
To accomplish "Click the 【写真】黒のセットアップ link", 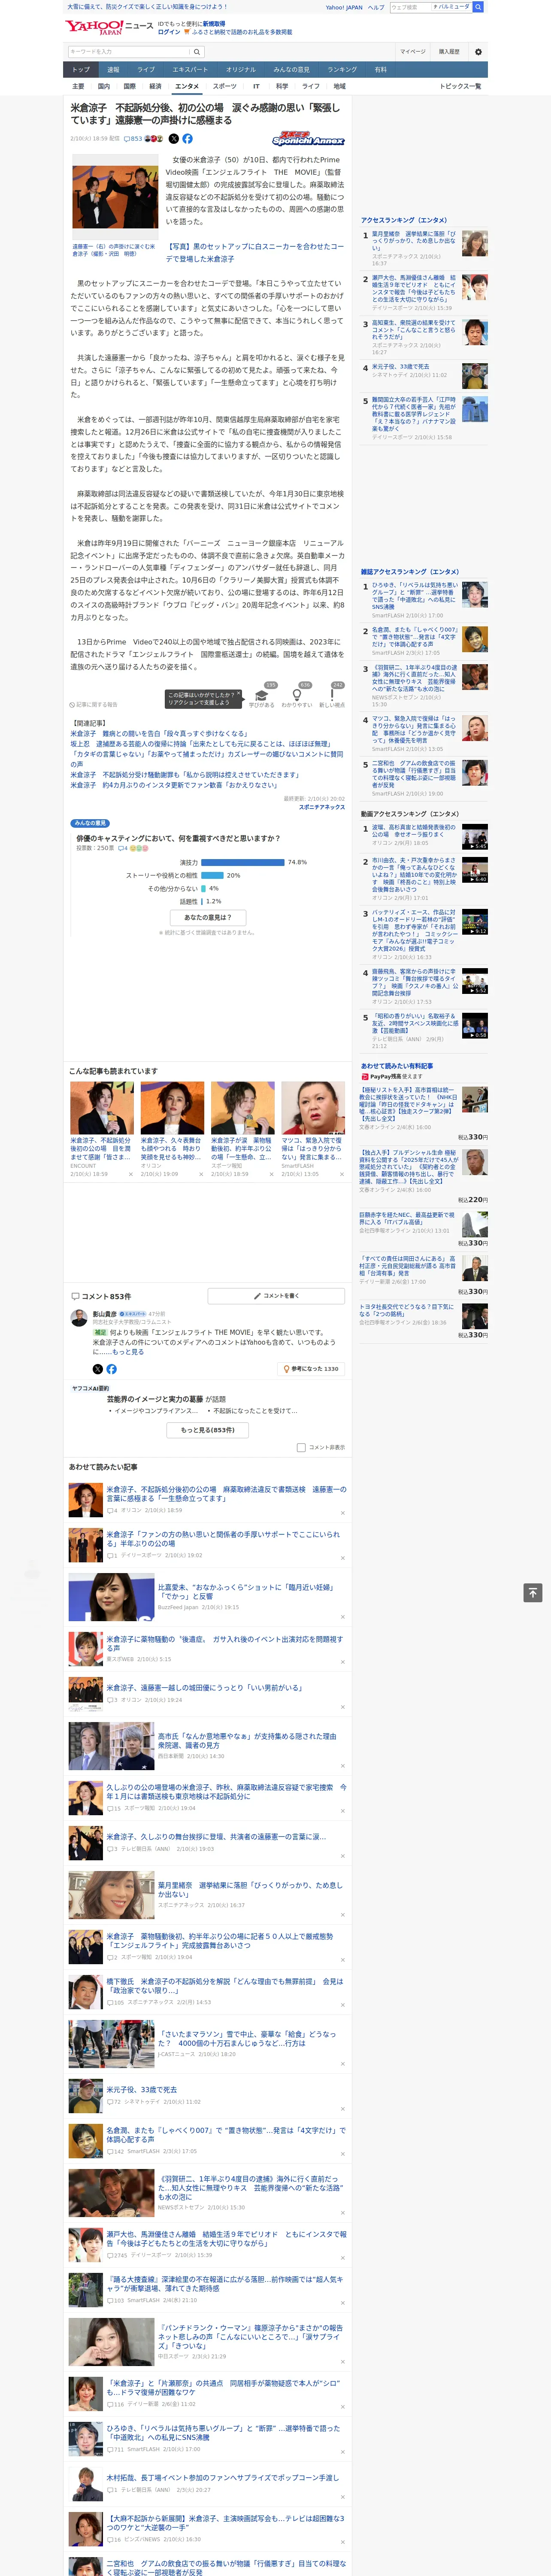I will (254, 252).
